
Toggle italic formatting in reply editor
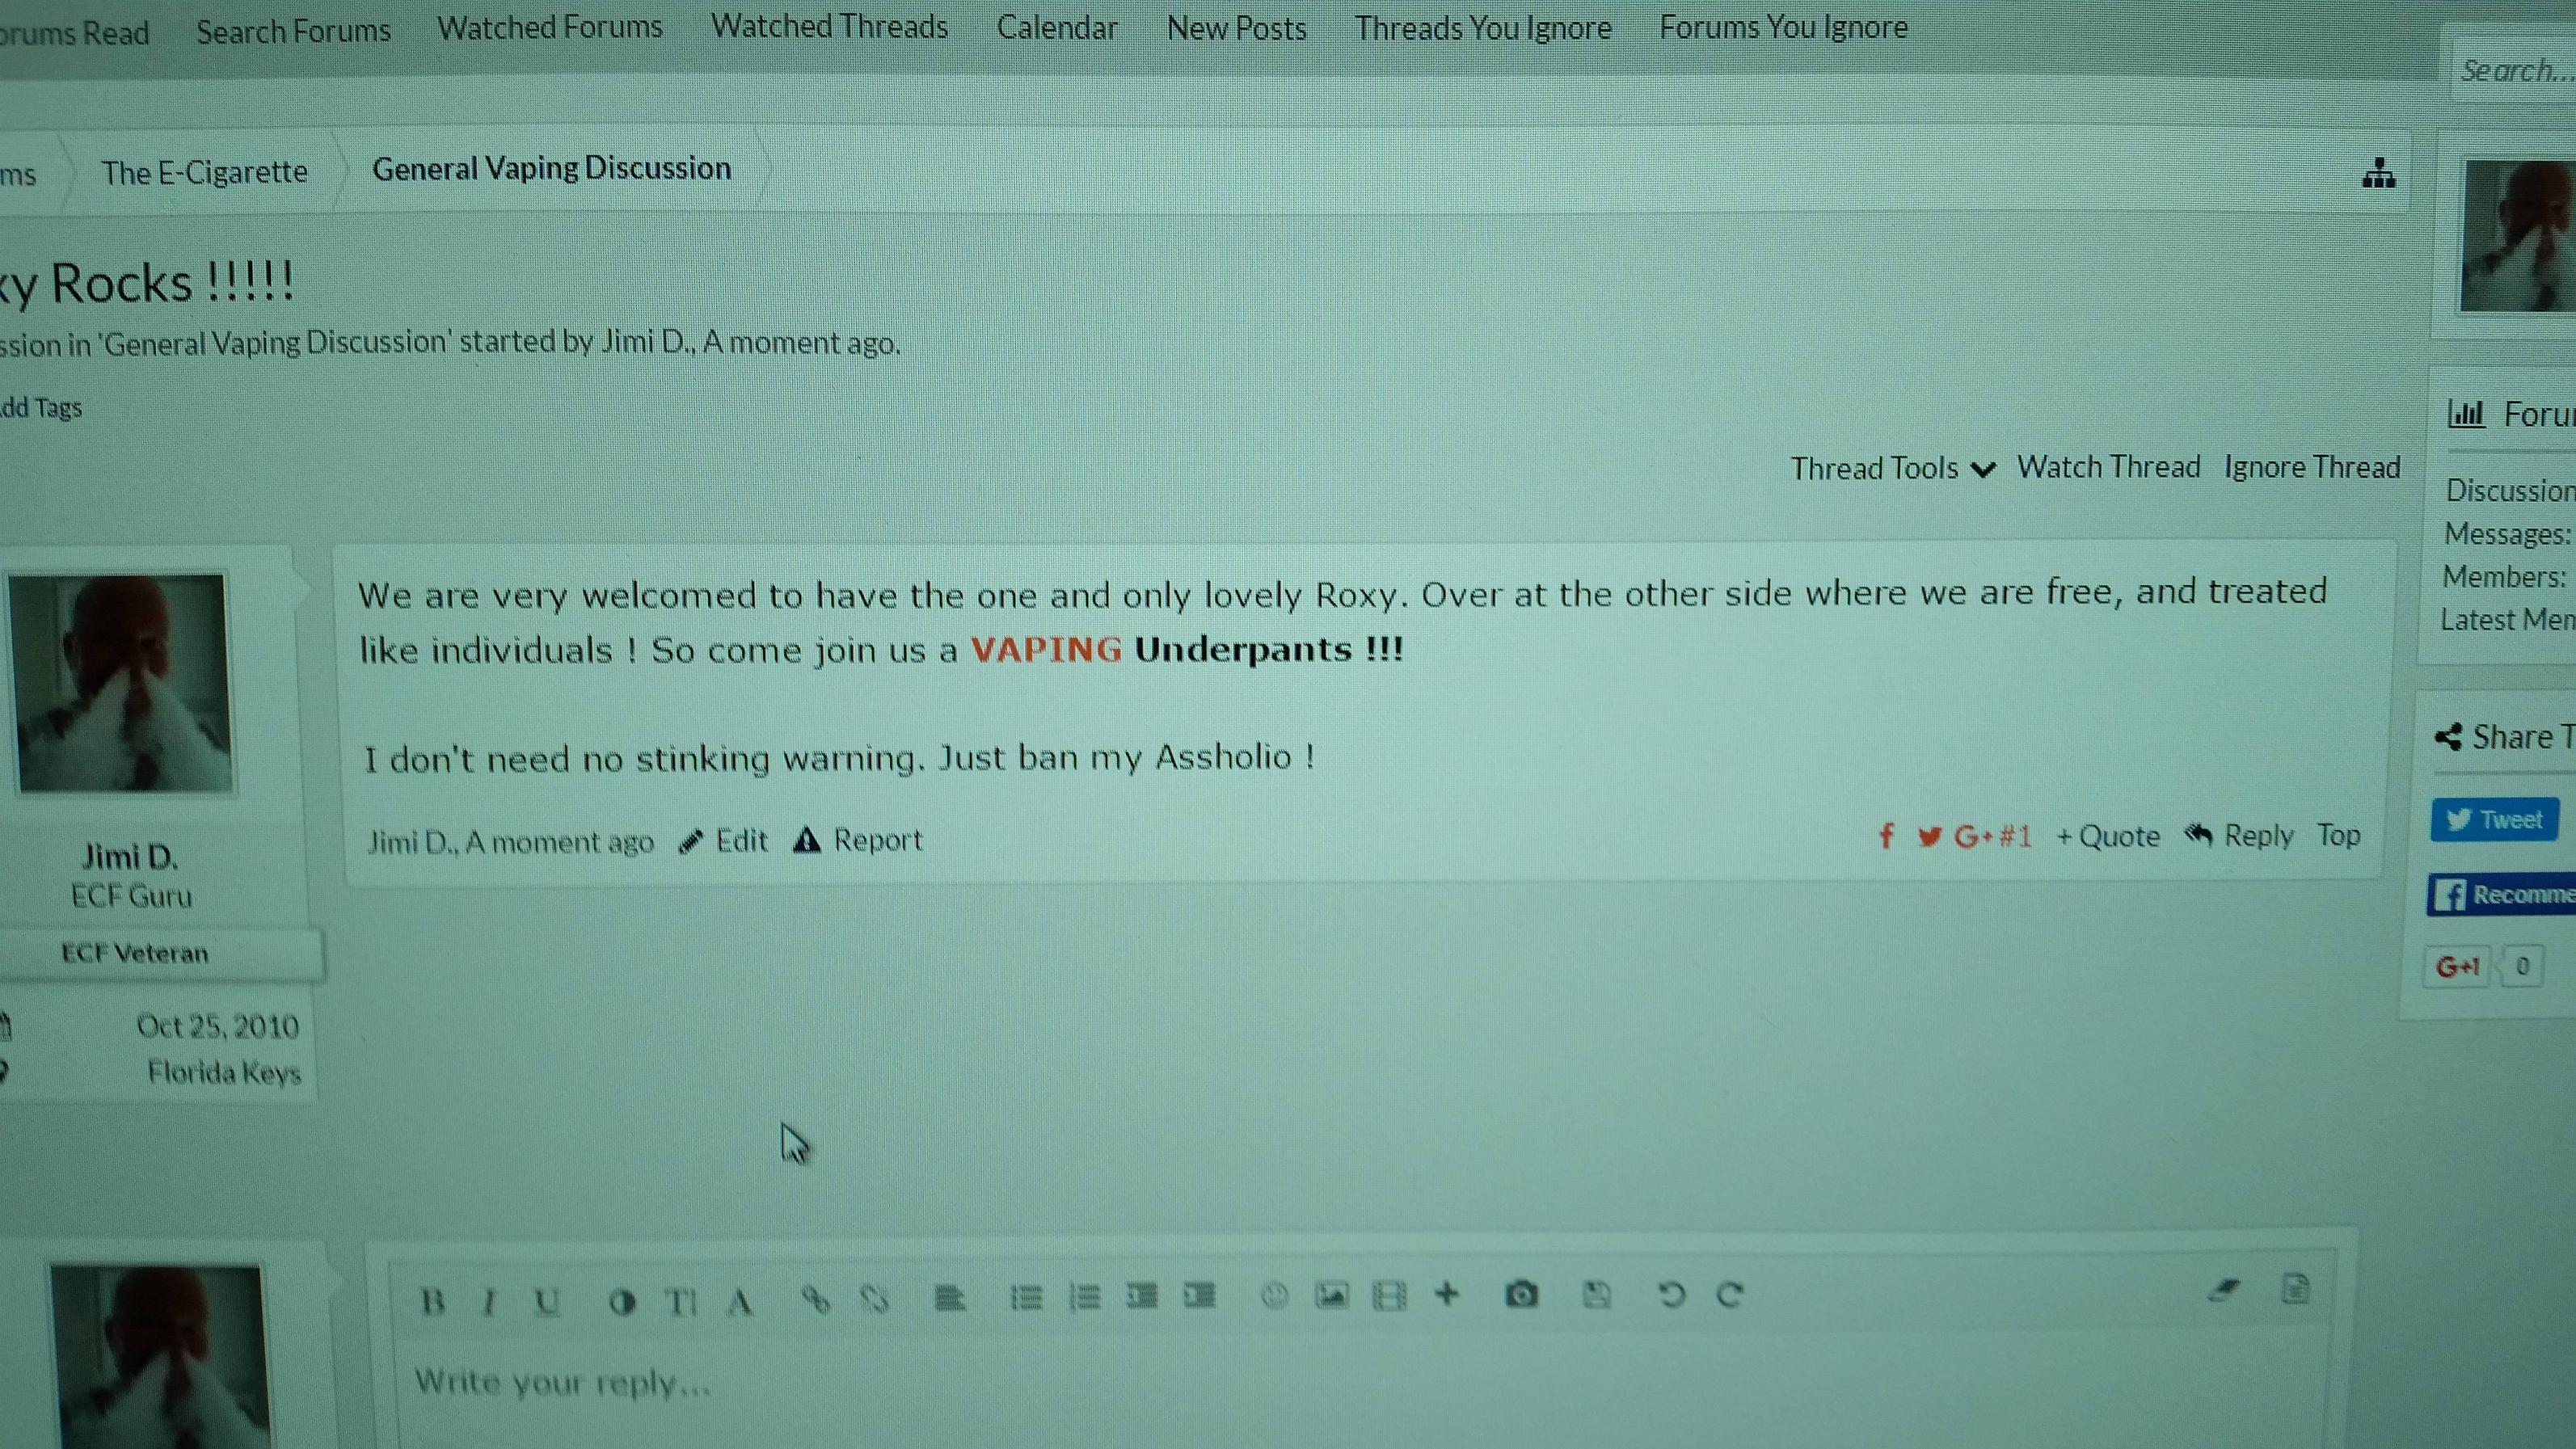coord(489,1302)
